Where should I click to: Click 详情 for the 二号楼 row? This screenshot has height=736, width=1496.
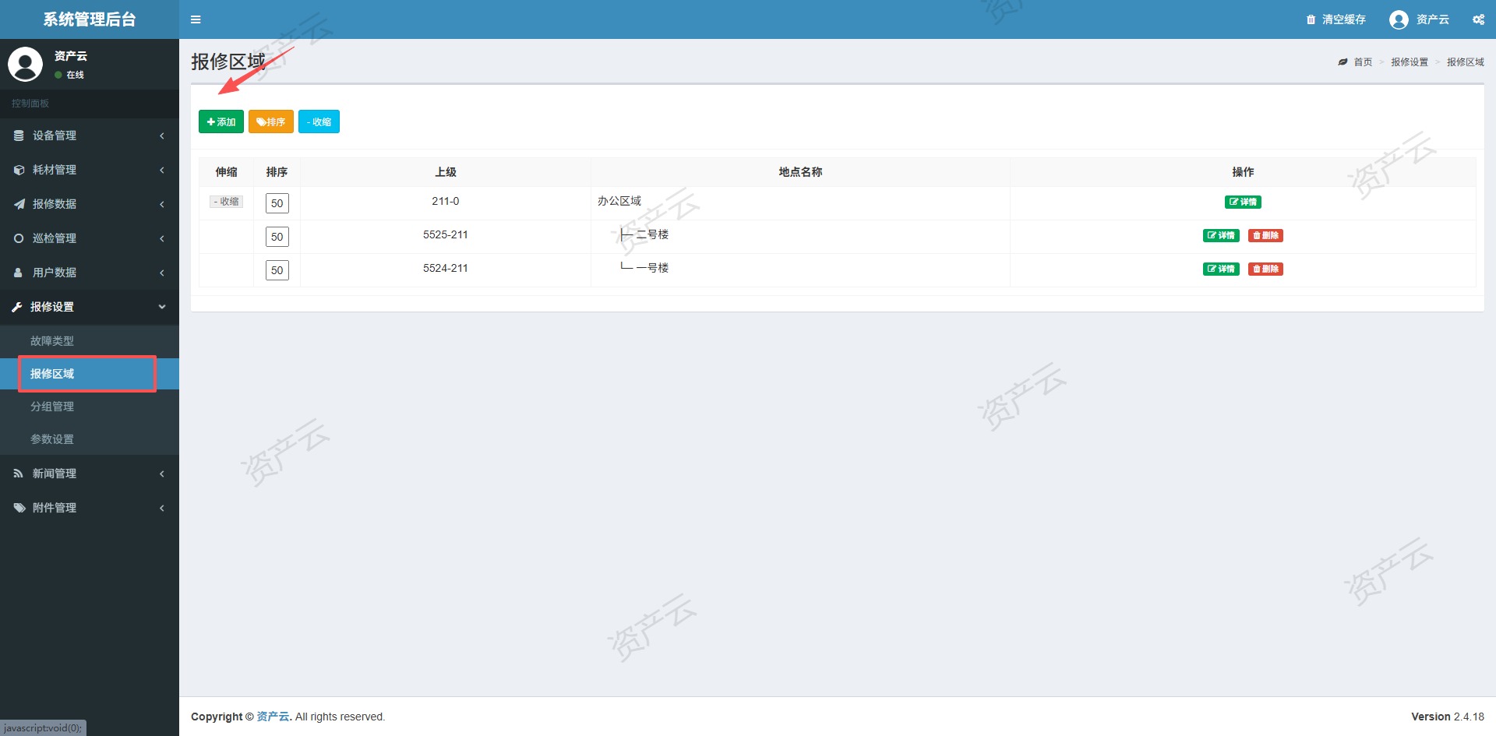click(x=1221, y=235)
